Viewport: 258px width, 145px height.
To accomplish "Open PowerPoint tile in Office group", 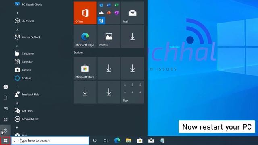I will pos(109,13).
